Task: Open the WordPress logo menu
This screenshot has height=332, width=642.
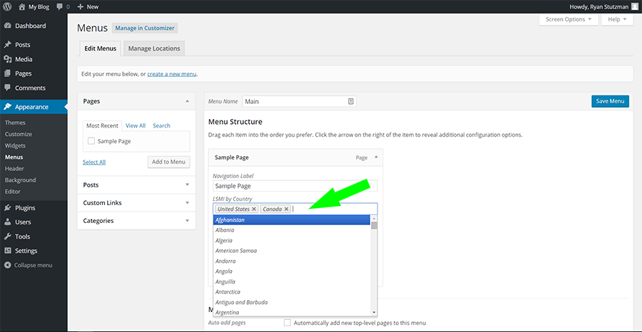Action: [x=7, y=6]
